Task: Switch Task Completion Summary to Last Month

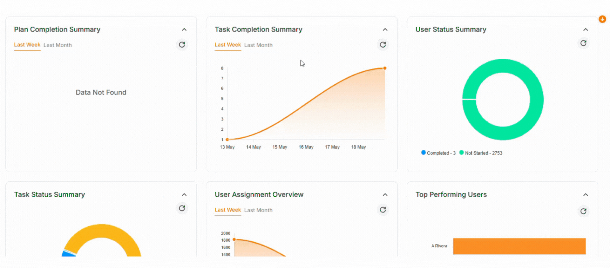Action: (258, 45)
